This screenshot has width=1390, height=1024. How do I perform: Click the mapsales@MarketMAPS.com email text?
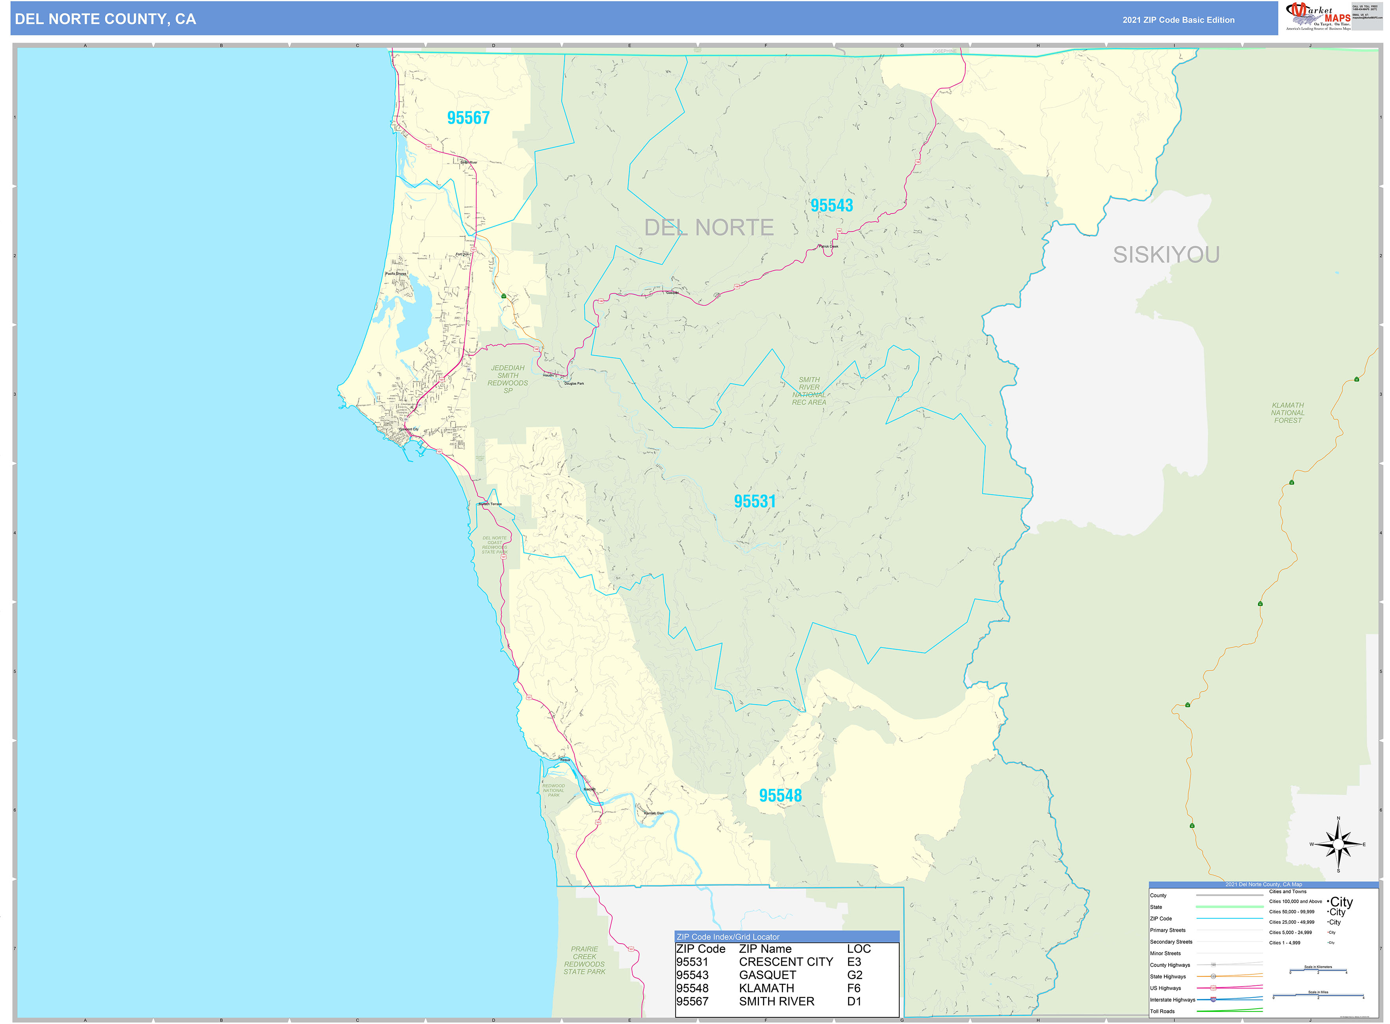[x=1367, y=17]
